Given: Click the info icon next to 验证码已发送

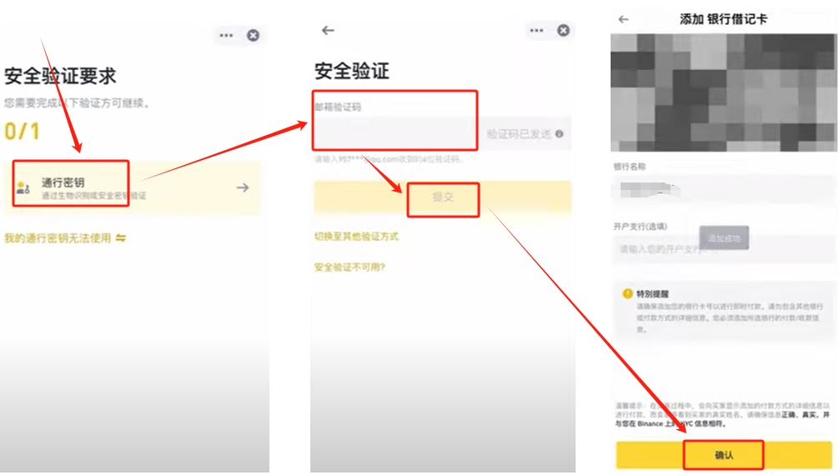Looking at the screenshot, I should pyautogui.click(x=559, y=134).
